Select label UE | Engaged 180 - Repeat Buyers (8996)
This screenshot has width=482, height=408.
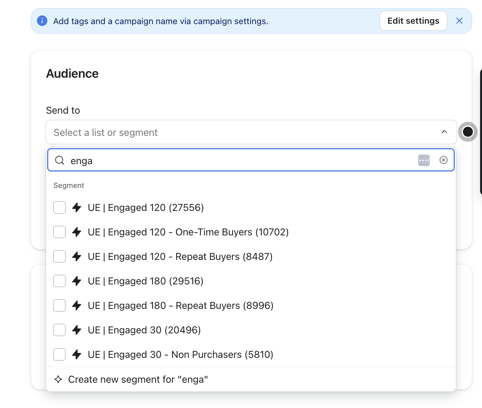pyautogui.click(x=180, y=305)
